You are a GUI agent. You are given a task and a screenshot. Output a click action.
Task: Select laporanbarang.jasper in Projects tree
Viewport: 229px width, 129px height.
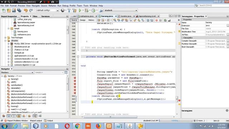26,22
